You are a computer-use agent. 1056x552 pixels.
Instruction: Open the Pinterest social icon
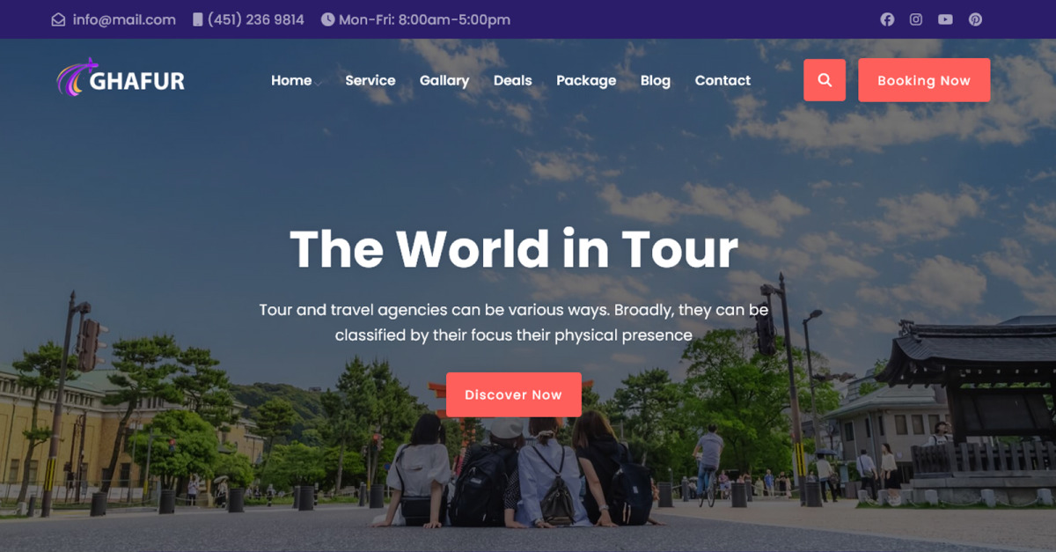tap(975, 19)
